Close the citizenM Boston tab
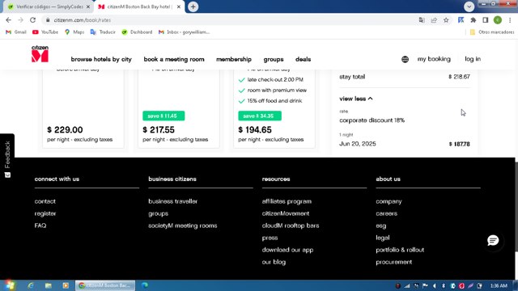This screenshot has width=518, height=291. pyautogui.click(x=179, y=6)
